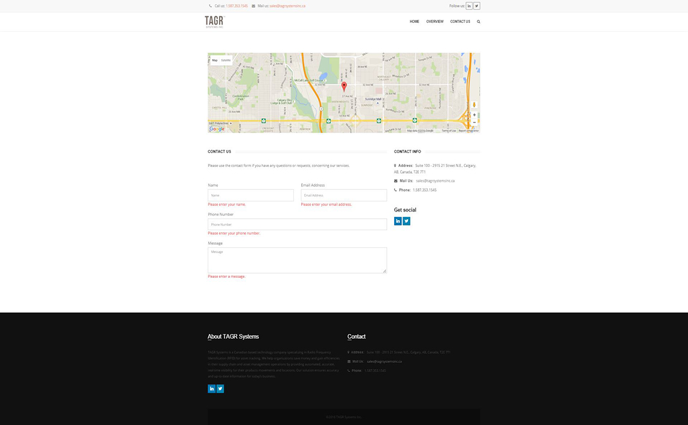Click 'Please enter a message.' error text
This screenshot has height=425, width=688.
(226, 277)
